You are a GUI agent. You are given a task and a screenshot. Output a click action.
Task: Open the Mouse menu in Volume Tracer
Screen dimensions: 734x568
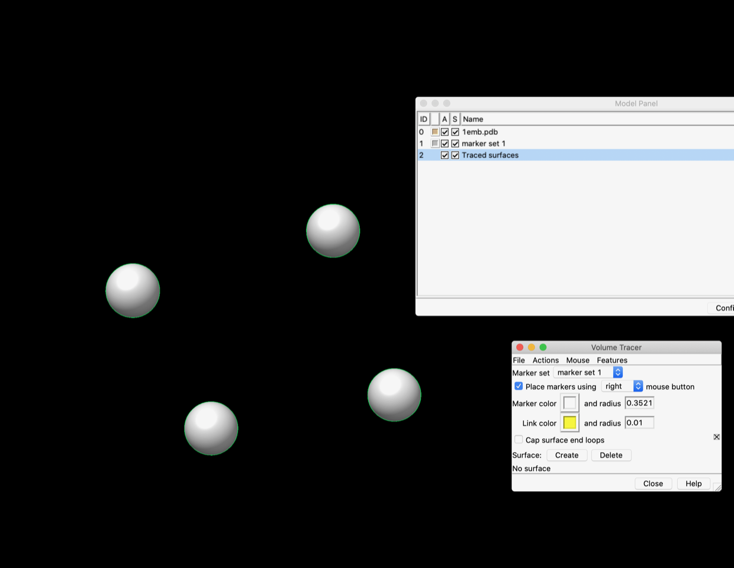[x=577, y=360]
